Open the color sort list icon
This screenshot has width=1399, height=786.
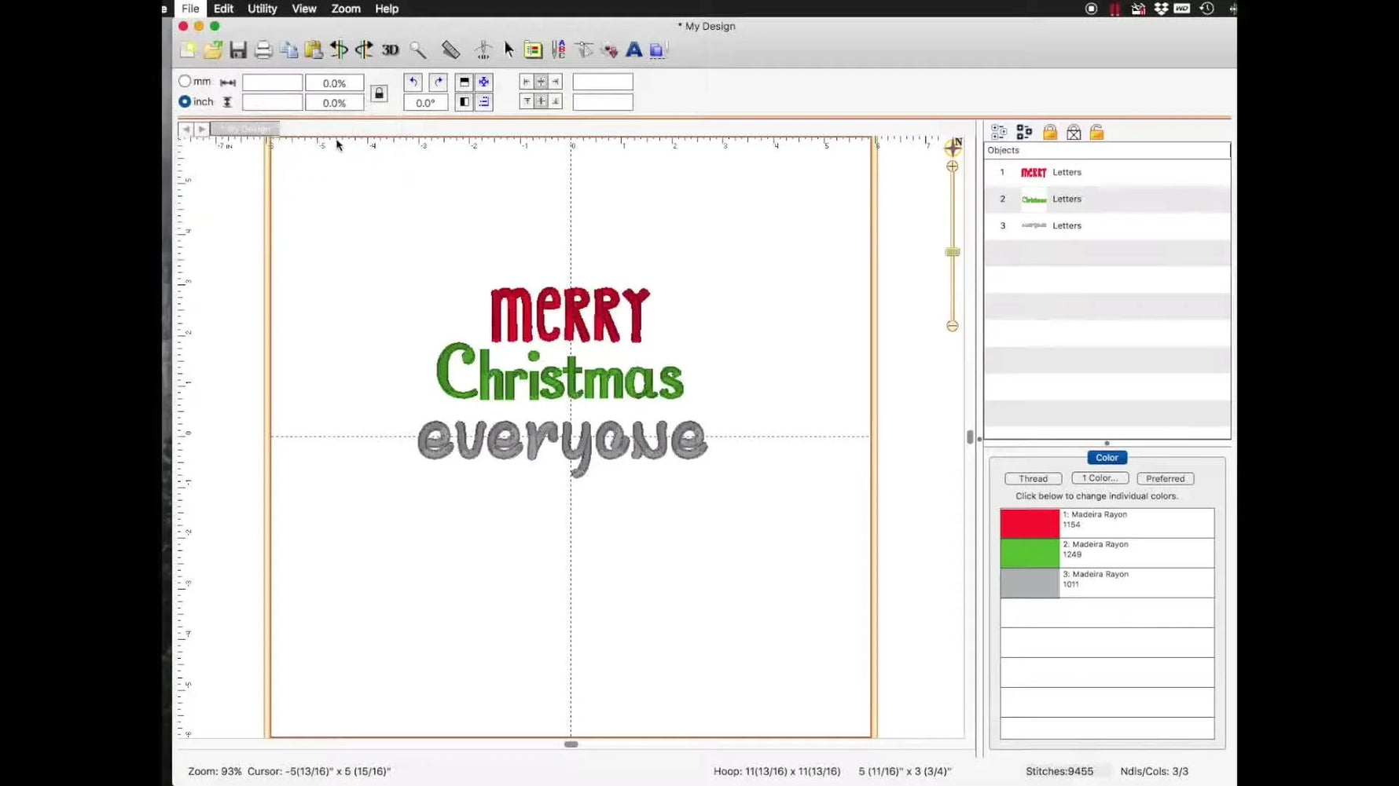[533, 50]
